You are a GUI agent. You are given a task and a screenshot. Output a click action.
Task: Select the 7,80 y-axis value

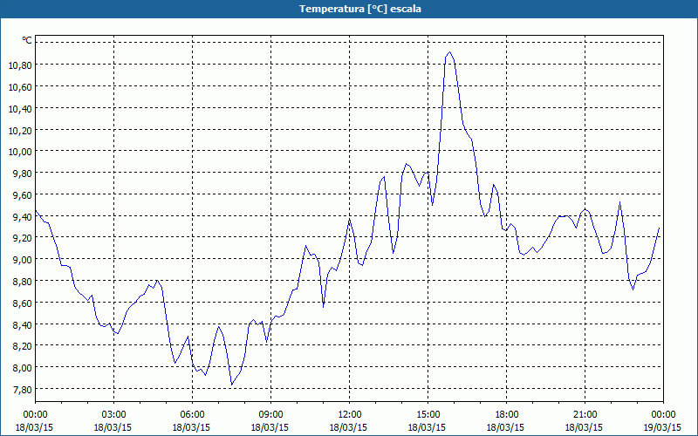click(23, 390)
